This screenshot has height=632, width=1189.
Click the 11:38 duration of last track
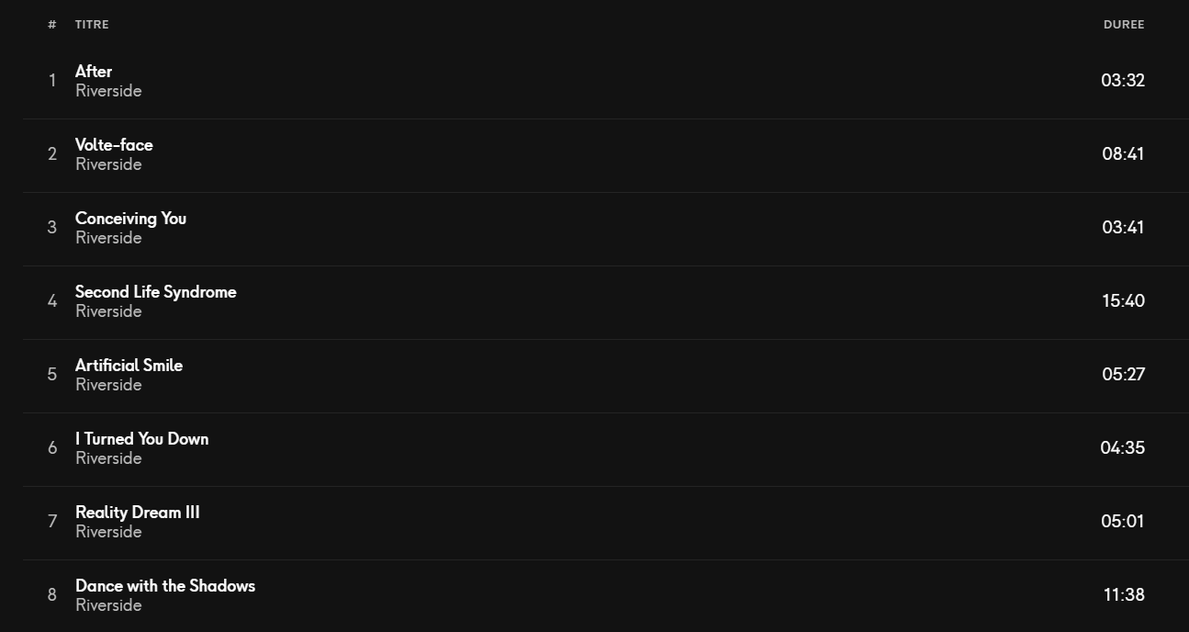1124,594
